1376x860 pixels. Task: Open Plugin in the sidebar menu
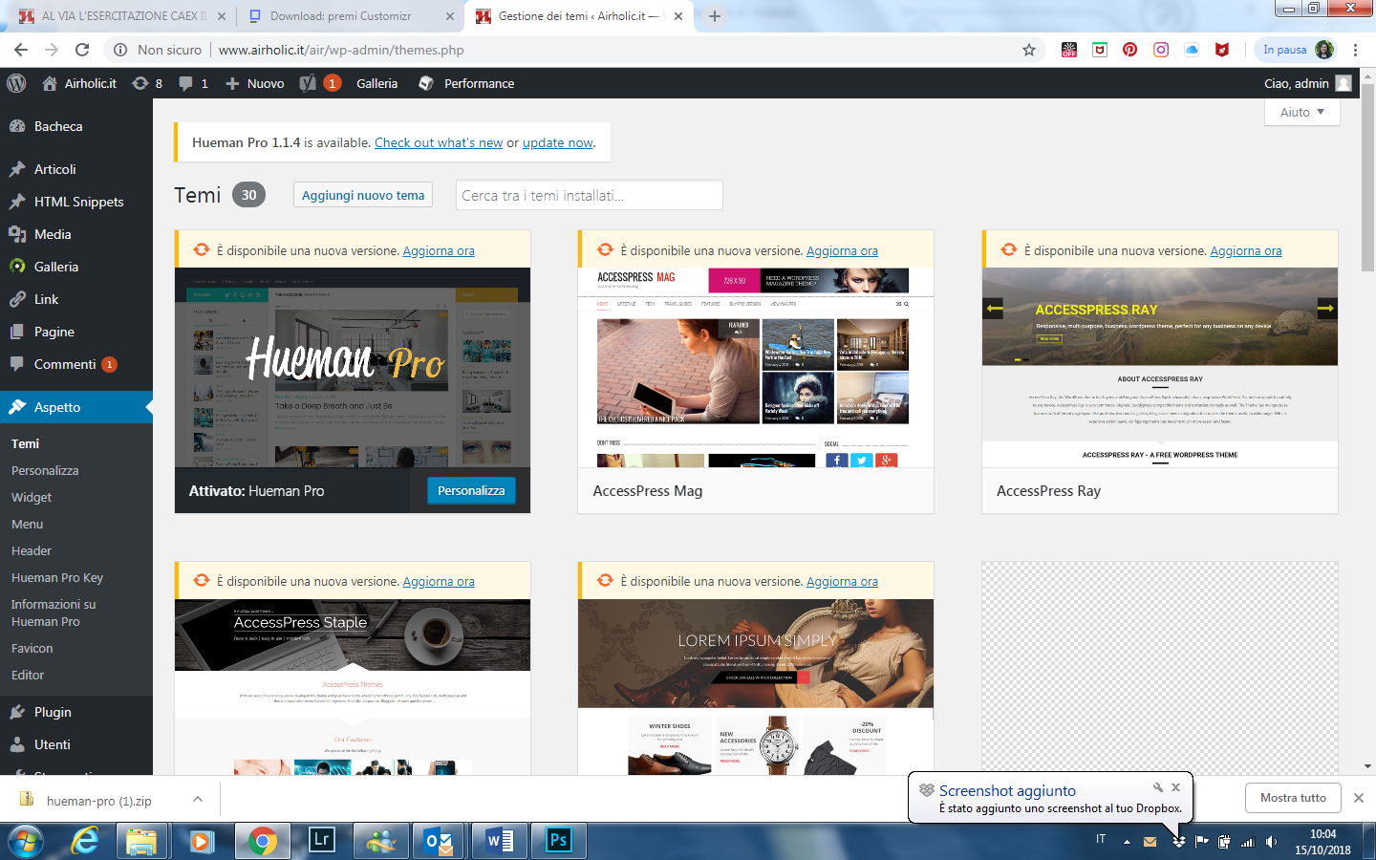[x=53, y=712]
